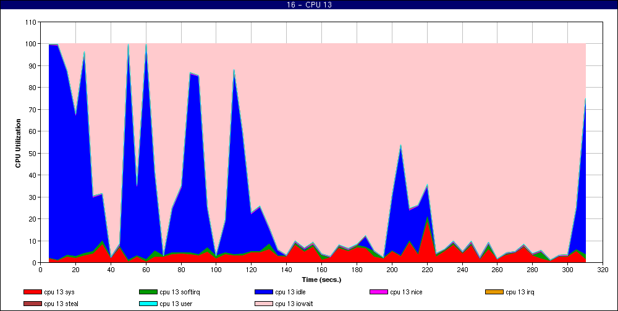Click the 60 tick label on time axis
This screenshot has height=311, width=618.
tap(146, 270)
